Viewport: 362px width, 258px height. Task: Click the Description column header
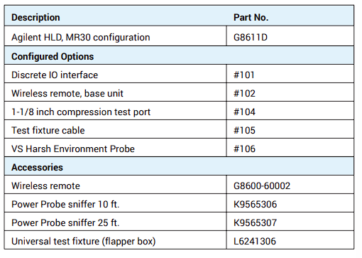point(35,18)
